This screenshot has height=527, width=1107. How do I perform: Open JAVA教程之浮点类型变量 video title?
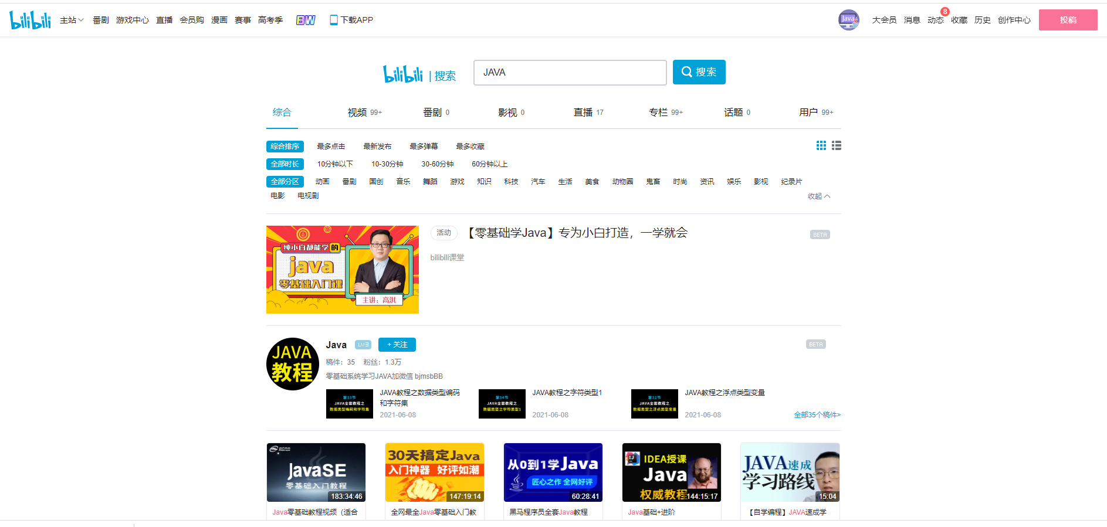tap(725, 393)
